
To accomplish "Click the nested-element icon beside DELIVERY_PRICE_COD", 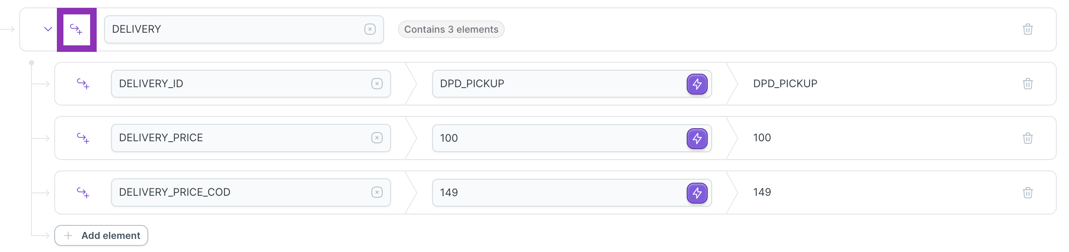I will [x=83, y=192].
